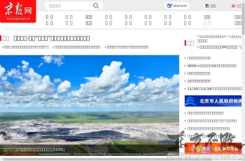Open the sidebar news link starting with 22
Screen dimensions: 245x161
[199, 81]
